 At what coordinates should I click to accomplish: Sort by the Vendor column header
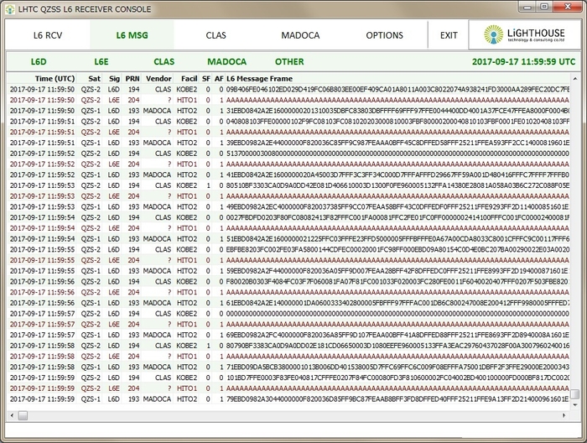(158, 78)
